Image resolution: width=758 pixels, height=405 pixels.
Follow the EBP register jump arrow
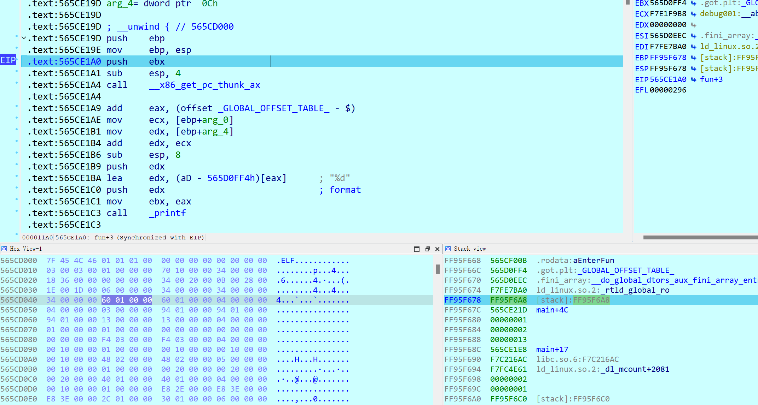pos(694,58)
